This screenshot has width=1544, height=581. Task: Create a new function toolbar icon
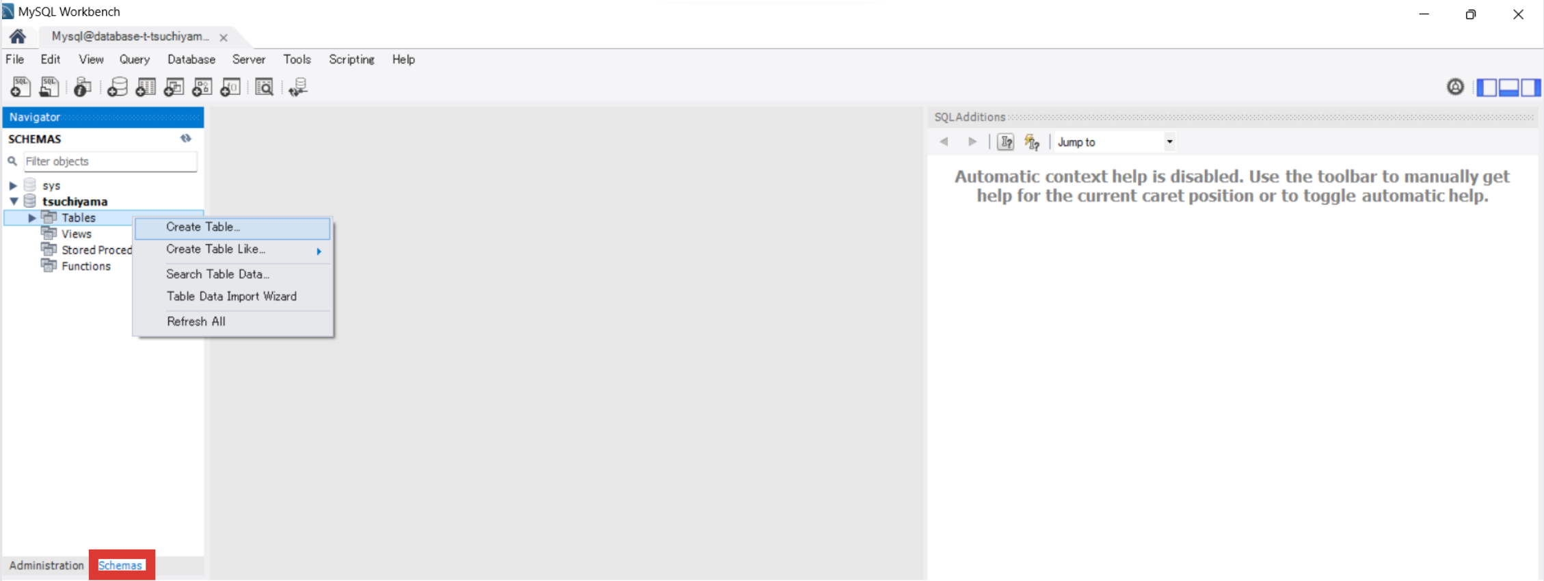click(x=230, y=87)
